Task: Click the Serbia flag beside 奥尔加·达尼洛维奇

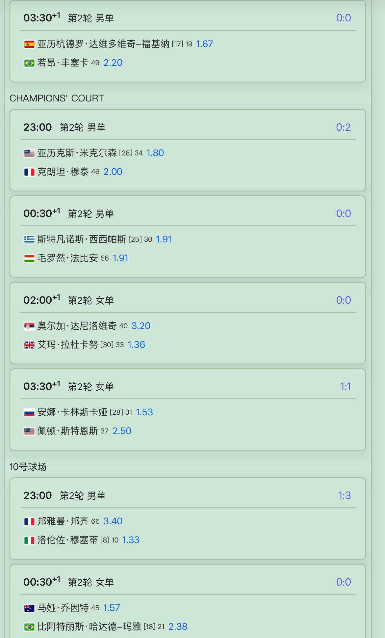Action: (x=29, y=326)
